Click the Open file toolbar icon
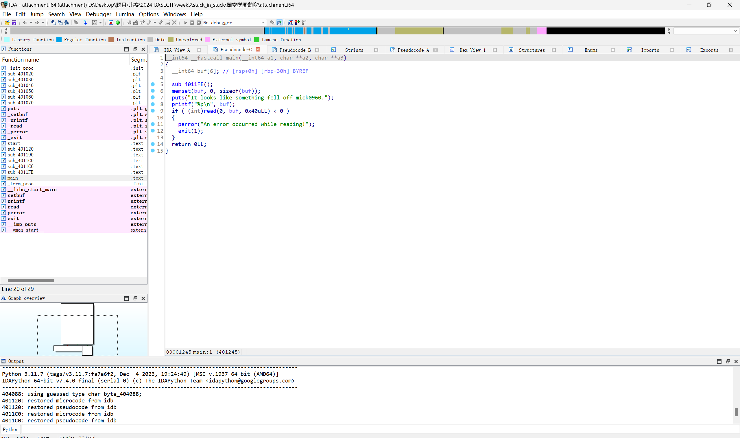The height and width of the screenshot is (438, 740). [x=7, y=23]
